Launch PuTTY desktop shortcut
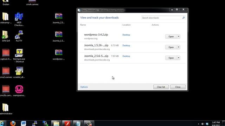The height and width of the screenshot is (126, 225). pyautogui.click(x=19, y=36)
